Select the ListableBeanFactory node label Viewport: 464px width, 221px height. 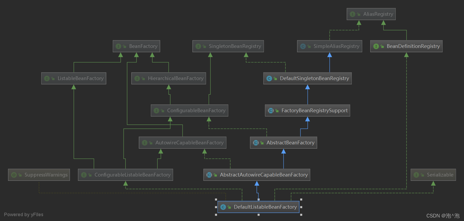[x=81, y=78]
